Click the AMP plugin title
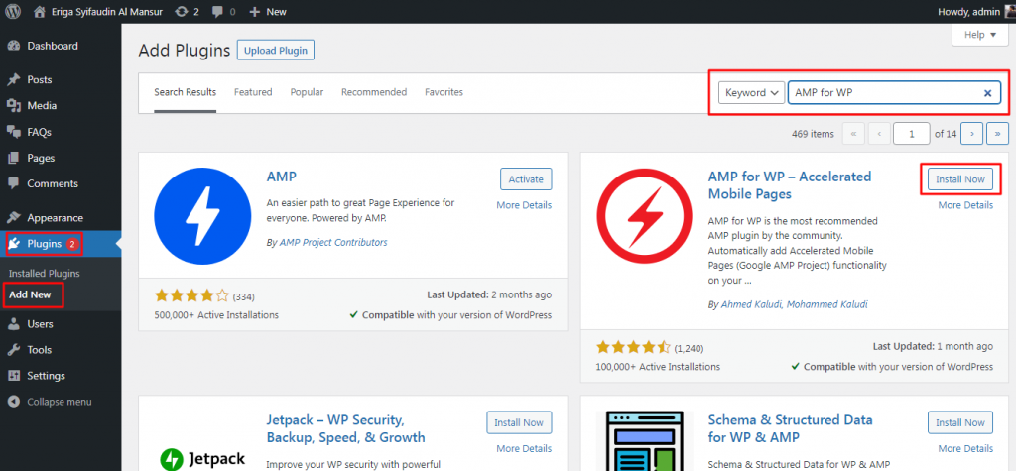Viewport: 1016px width, 471px height. click(281, 177)
